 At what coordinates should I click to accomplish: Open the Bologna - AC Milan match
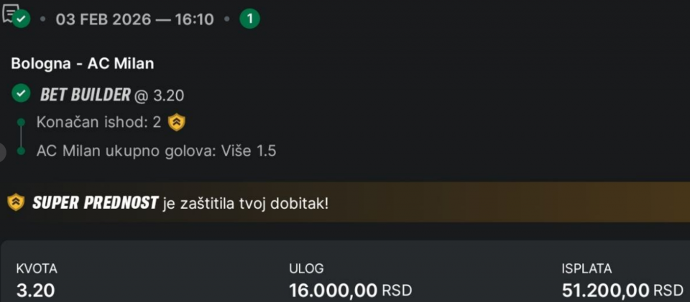click(82, 63)
